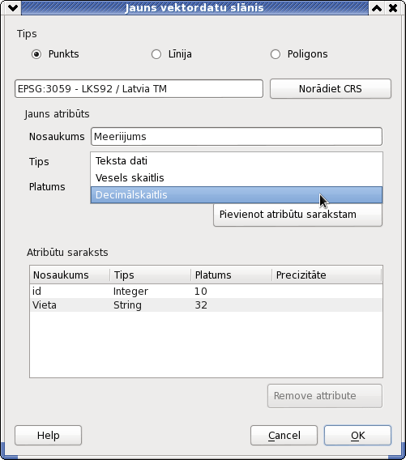Select the Poligons radio button
This screenshot has height=460, width=406.
click(276, 54)
